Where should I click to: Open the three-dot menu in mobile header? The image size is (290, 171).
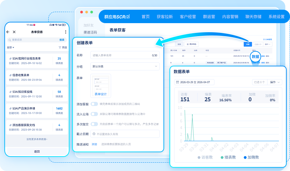point(66,32)
